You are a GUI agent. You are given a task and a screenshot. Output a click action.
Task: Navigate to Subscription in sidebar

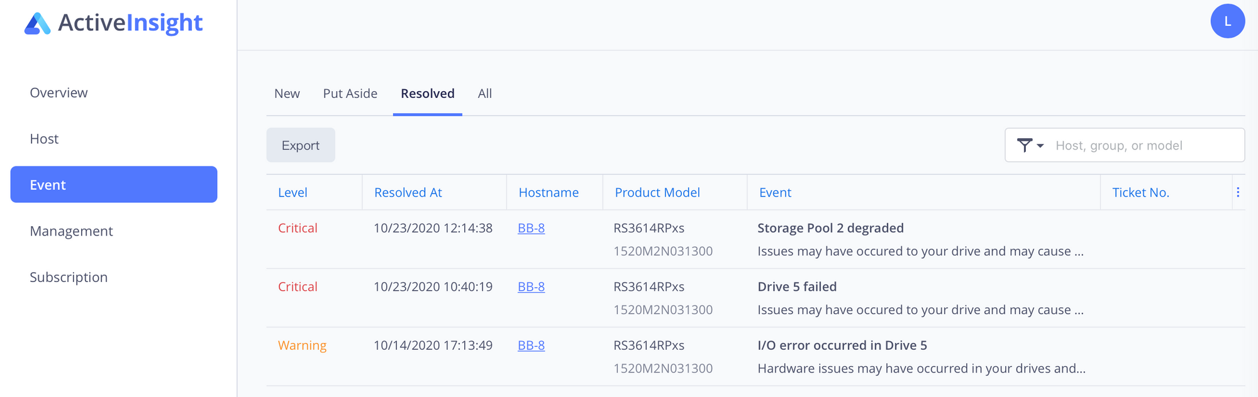click(69, 277)
